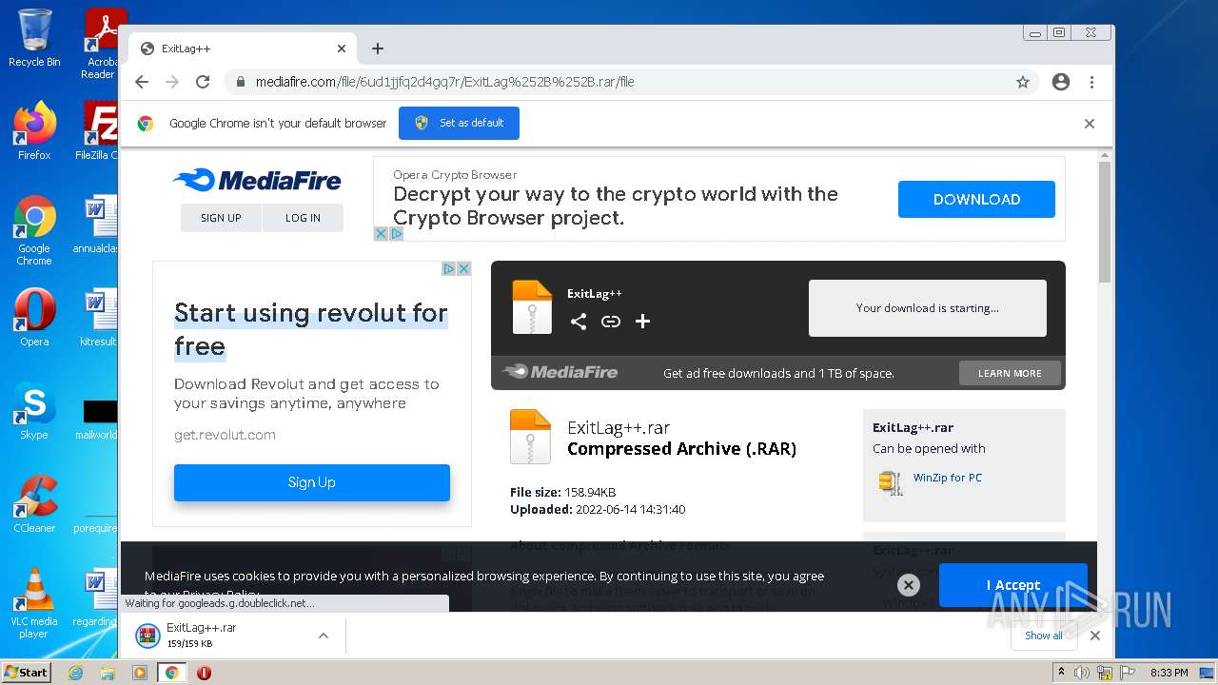Click the get.revolut.com ad link

coord(225,435)
